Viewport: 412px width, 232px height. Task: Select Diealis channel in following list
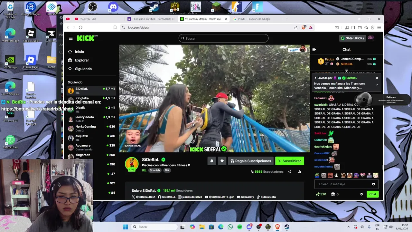point(91,109)
